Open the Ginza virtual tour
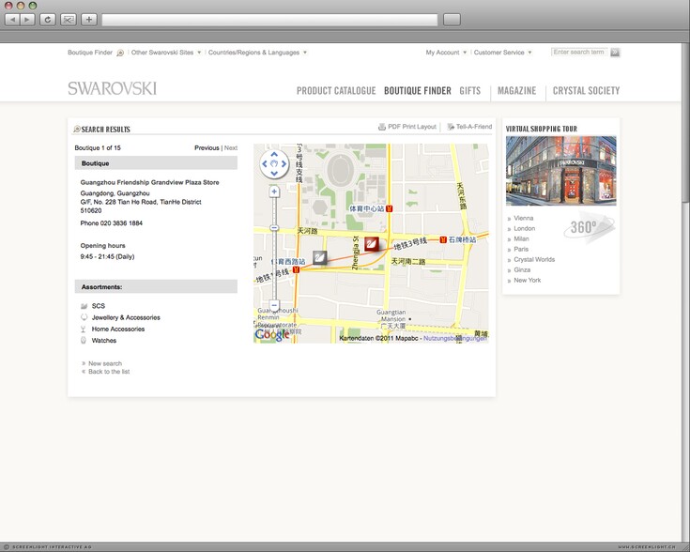Screen dimensions: 690x552 (522, 269)
